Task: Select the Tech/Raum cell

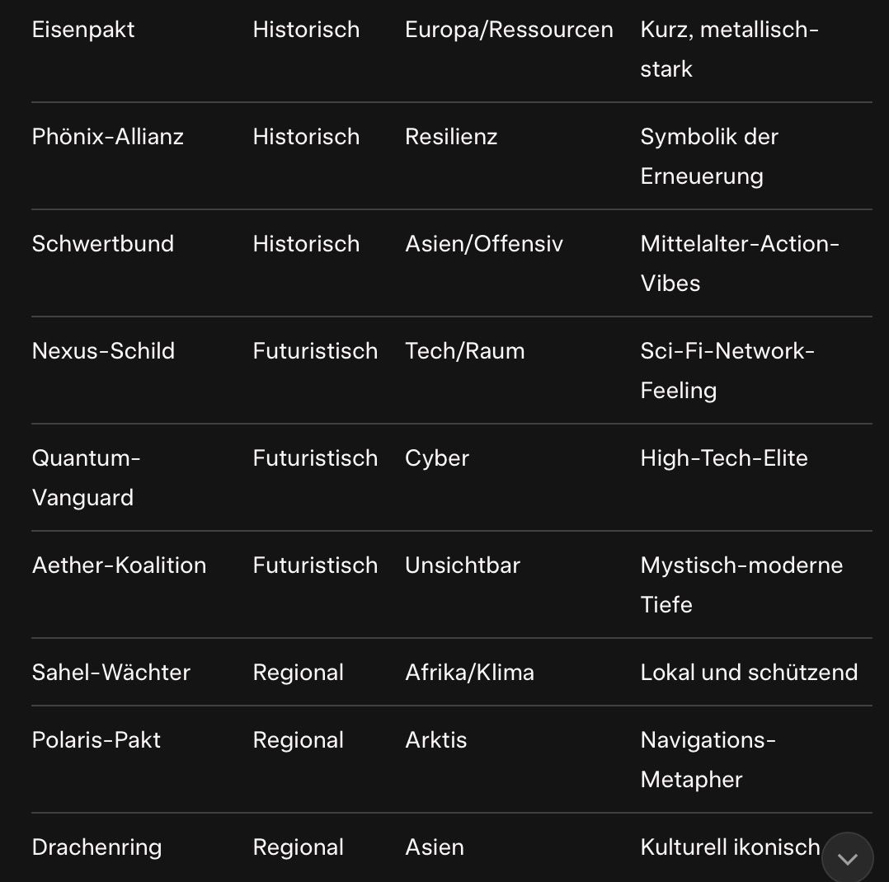Action: coord(465,351)
